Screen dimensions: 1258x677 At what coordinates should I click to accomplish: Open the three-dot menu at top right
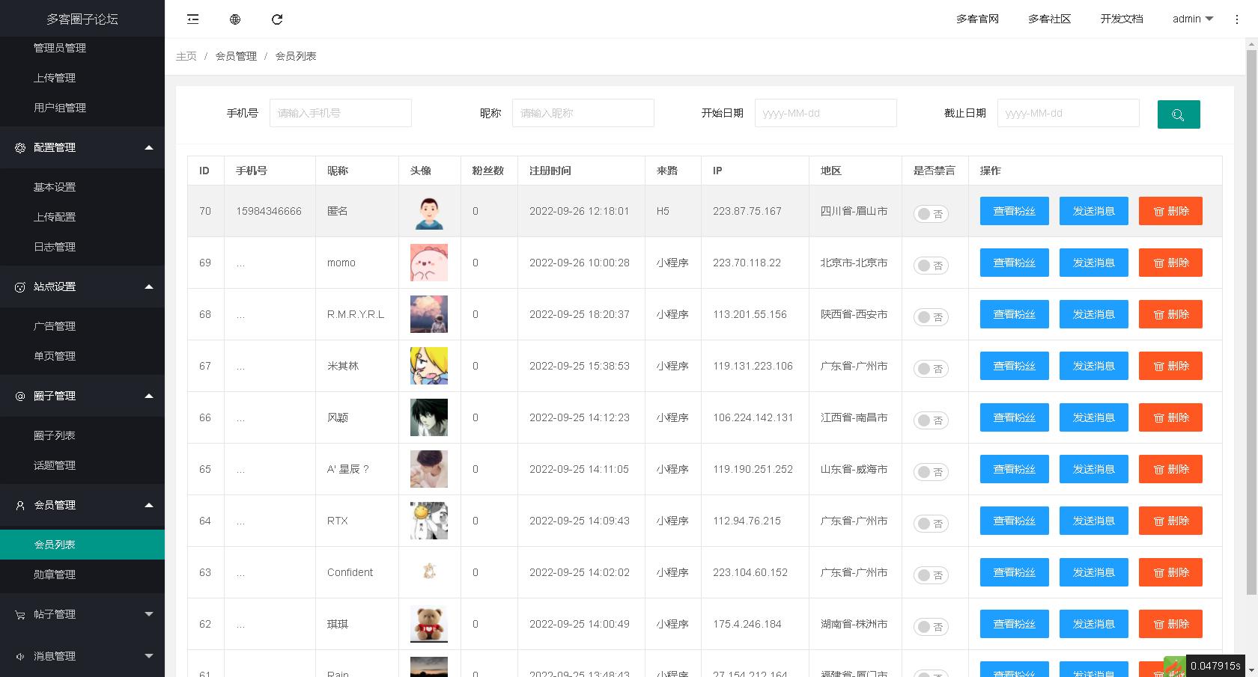(1237, 19)
